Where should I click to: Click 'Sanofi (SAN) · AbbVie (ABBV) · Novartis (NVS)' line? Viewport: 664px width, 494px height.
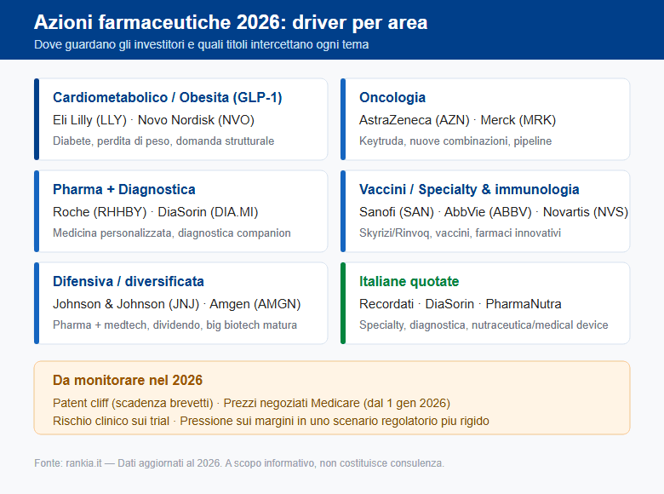pyautogui.click(x=494, y=212)
